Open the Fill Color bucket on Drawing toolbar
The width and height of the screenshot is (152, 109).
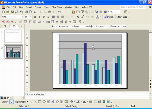(x=72, y=102)
